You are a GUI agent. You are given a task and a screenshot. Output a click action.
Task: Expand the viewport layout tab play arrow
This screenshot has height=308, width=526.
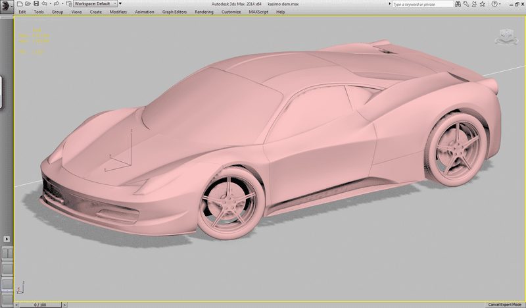pos(7,238)
